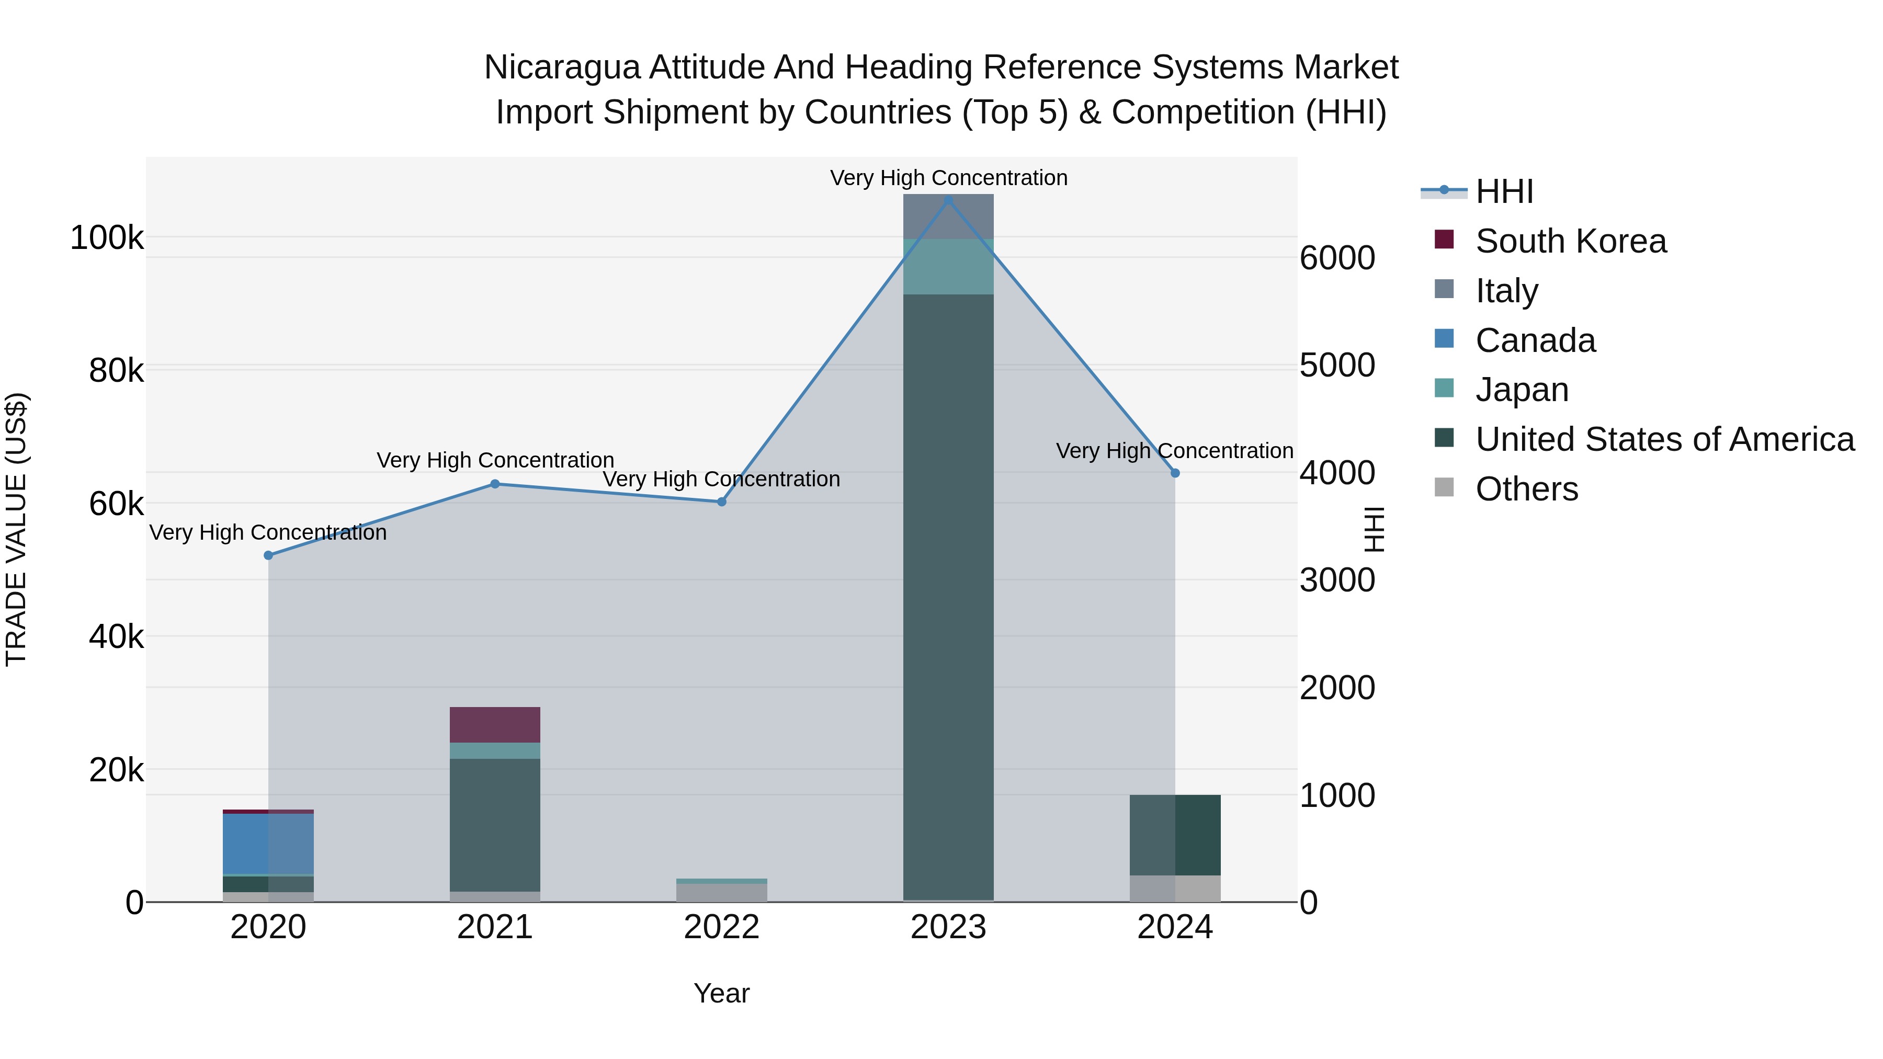Click the Year axis title
This screenshot has width=1883, height=1059.
721,994
